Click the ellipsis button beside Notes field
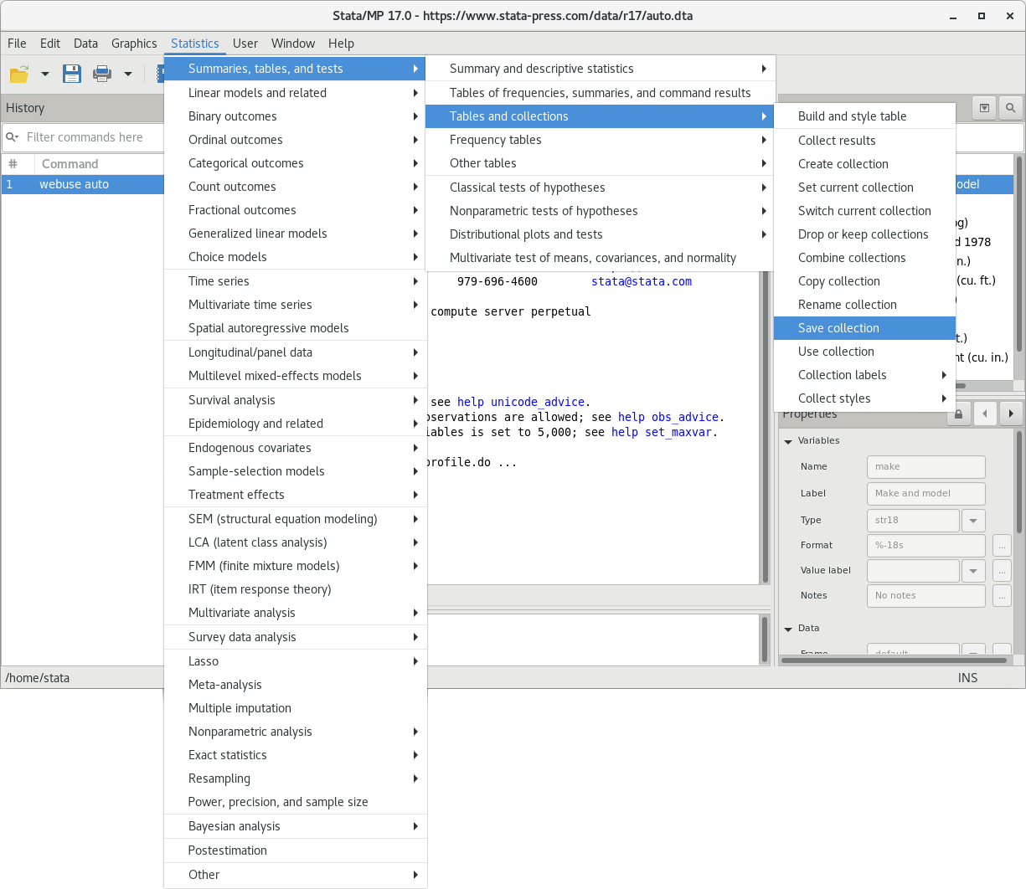Image resolution: width=1026 pixels, height=889 pixels. tap(1002, 596)
